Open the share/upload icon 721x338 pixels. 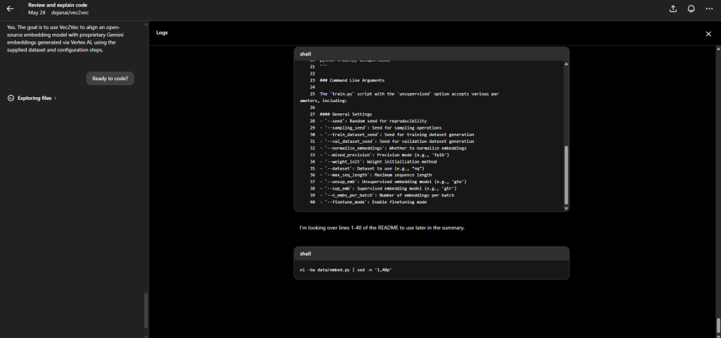(x=672, y=8)
